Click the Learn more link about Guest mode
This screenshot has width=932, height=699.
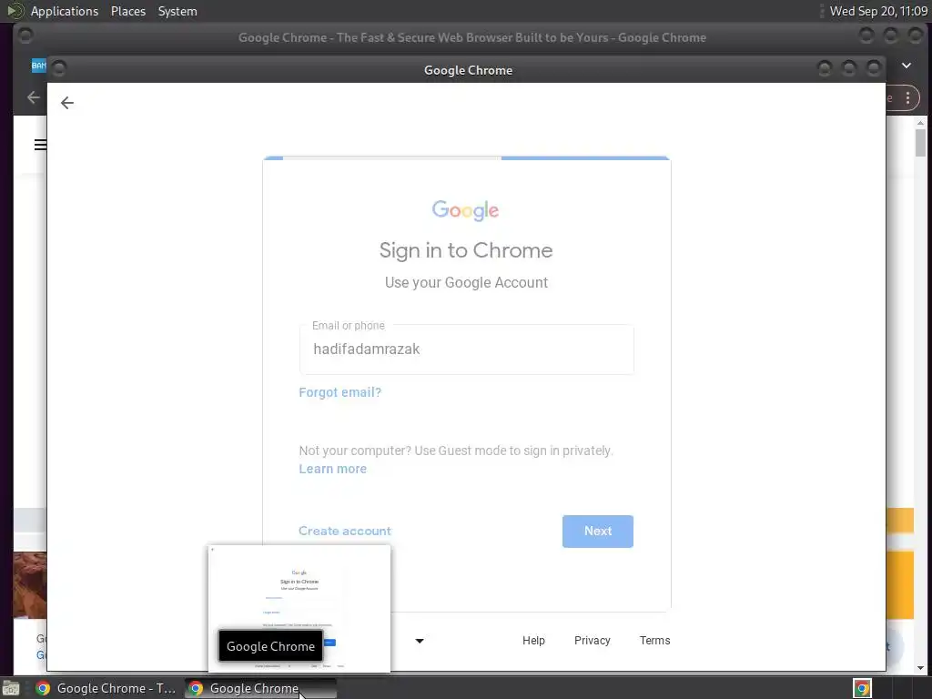pyautogui.click(x=333, y=469)
